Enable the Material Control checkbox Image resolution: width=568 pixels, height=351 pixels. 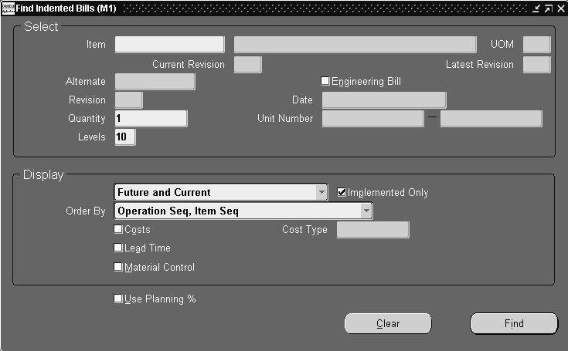point(118,267)
